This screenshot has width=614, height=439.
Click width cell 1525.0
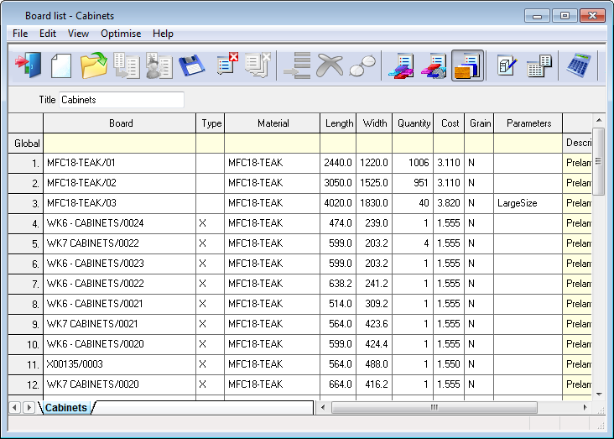click(374, 183)
